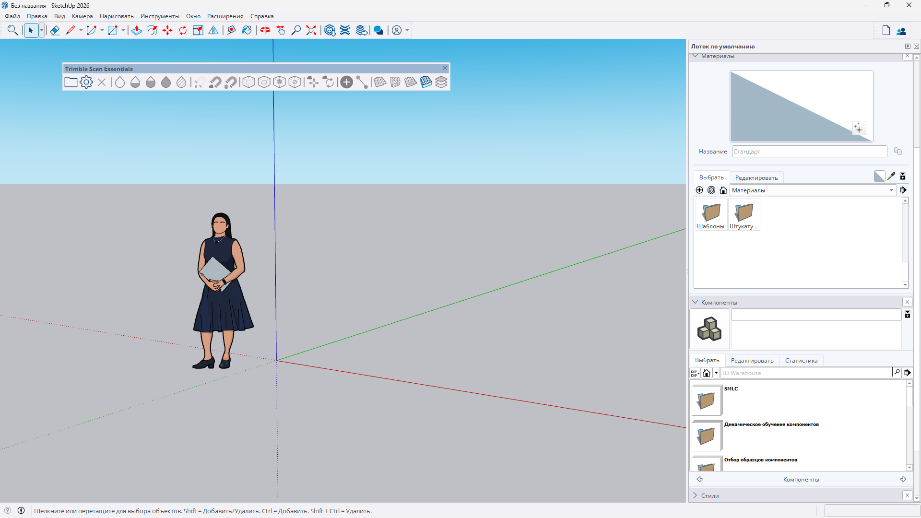Viewport: 921px width, 518px height.
Task: Choose the Rotate tool
Action: point(183,30)
